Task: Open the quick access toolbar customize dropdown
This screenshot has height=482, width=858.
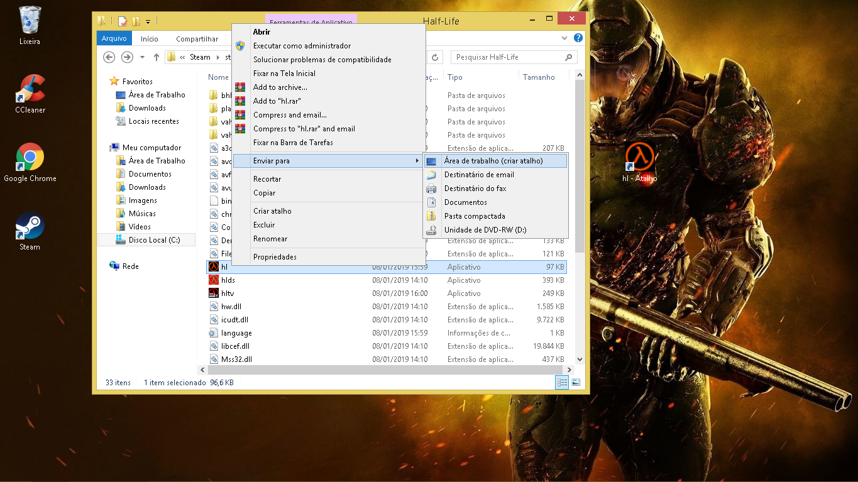Action: pyautogui.click(x=148, y=22)
